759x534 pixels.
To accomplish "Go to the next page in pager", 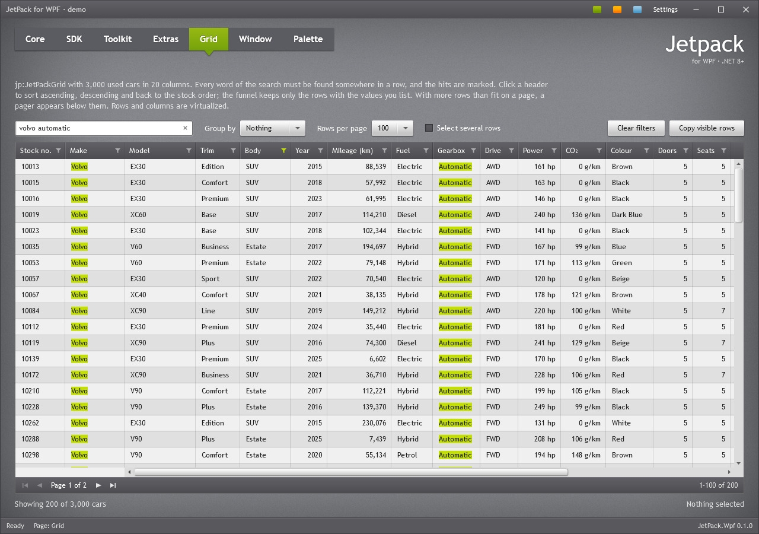I will point(98,485).
